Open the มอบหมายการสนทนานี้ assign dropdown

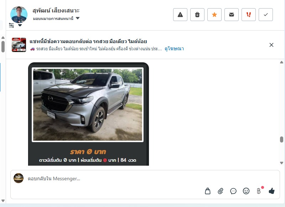pyautogui.click(x=56, y=19)
